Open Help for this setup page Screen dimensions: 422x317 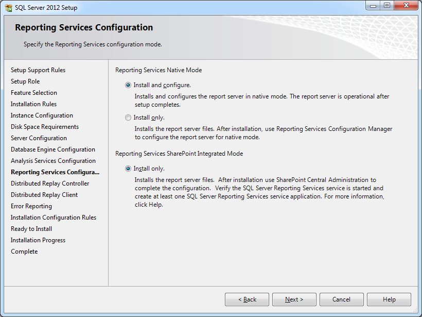coord(389,299)
